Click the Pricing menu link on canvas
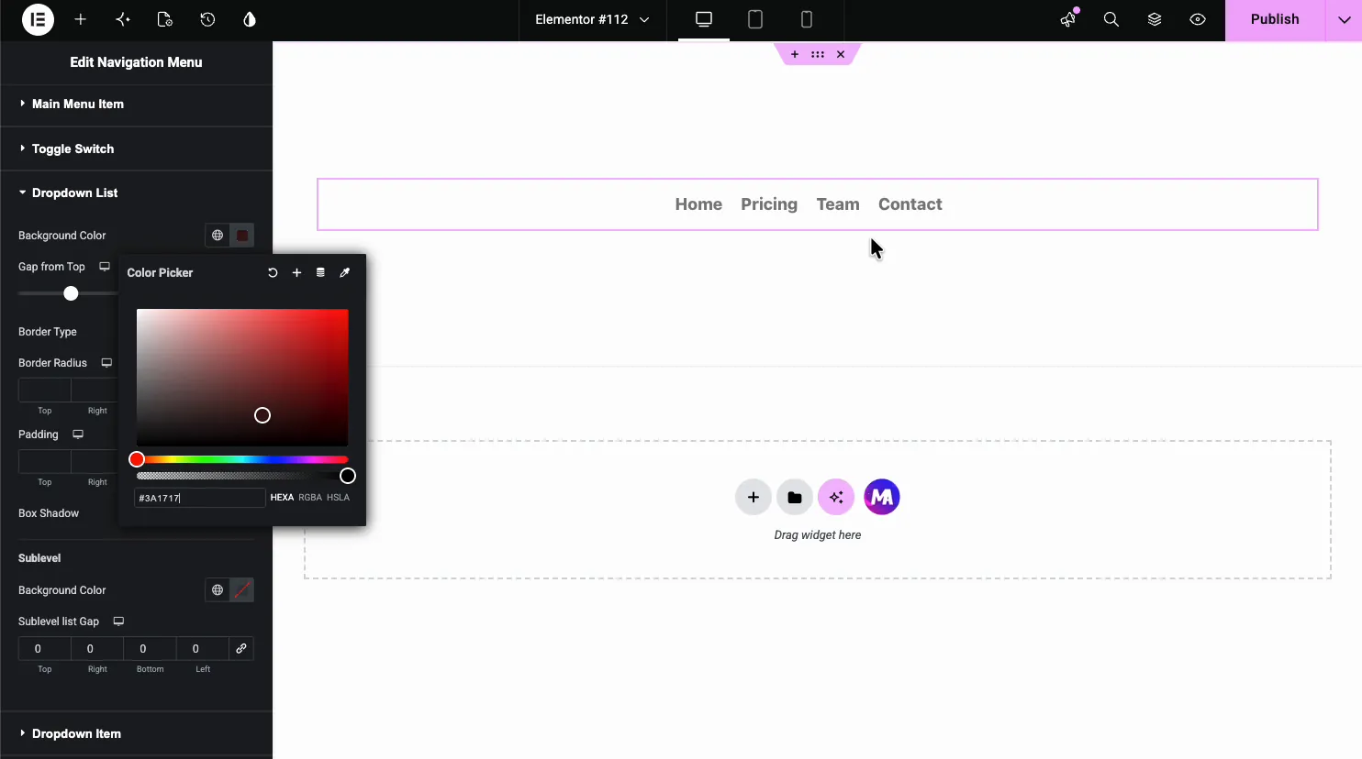The image size is (1362, 759). coord(769,204)
